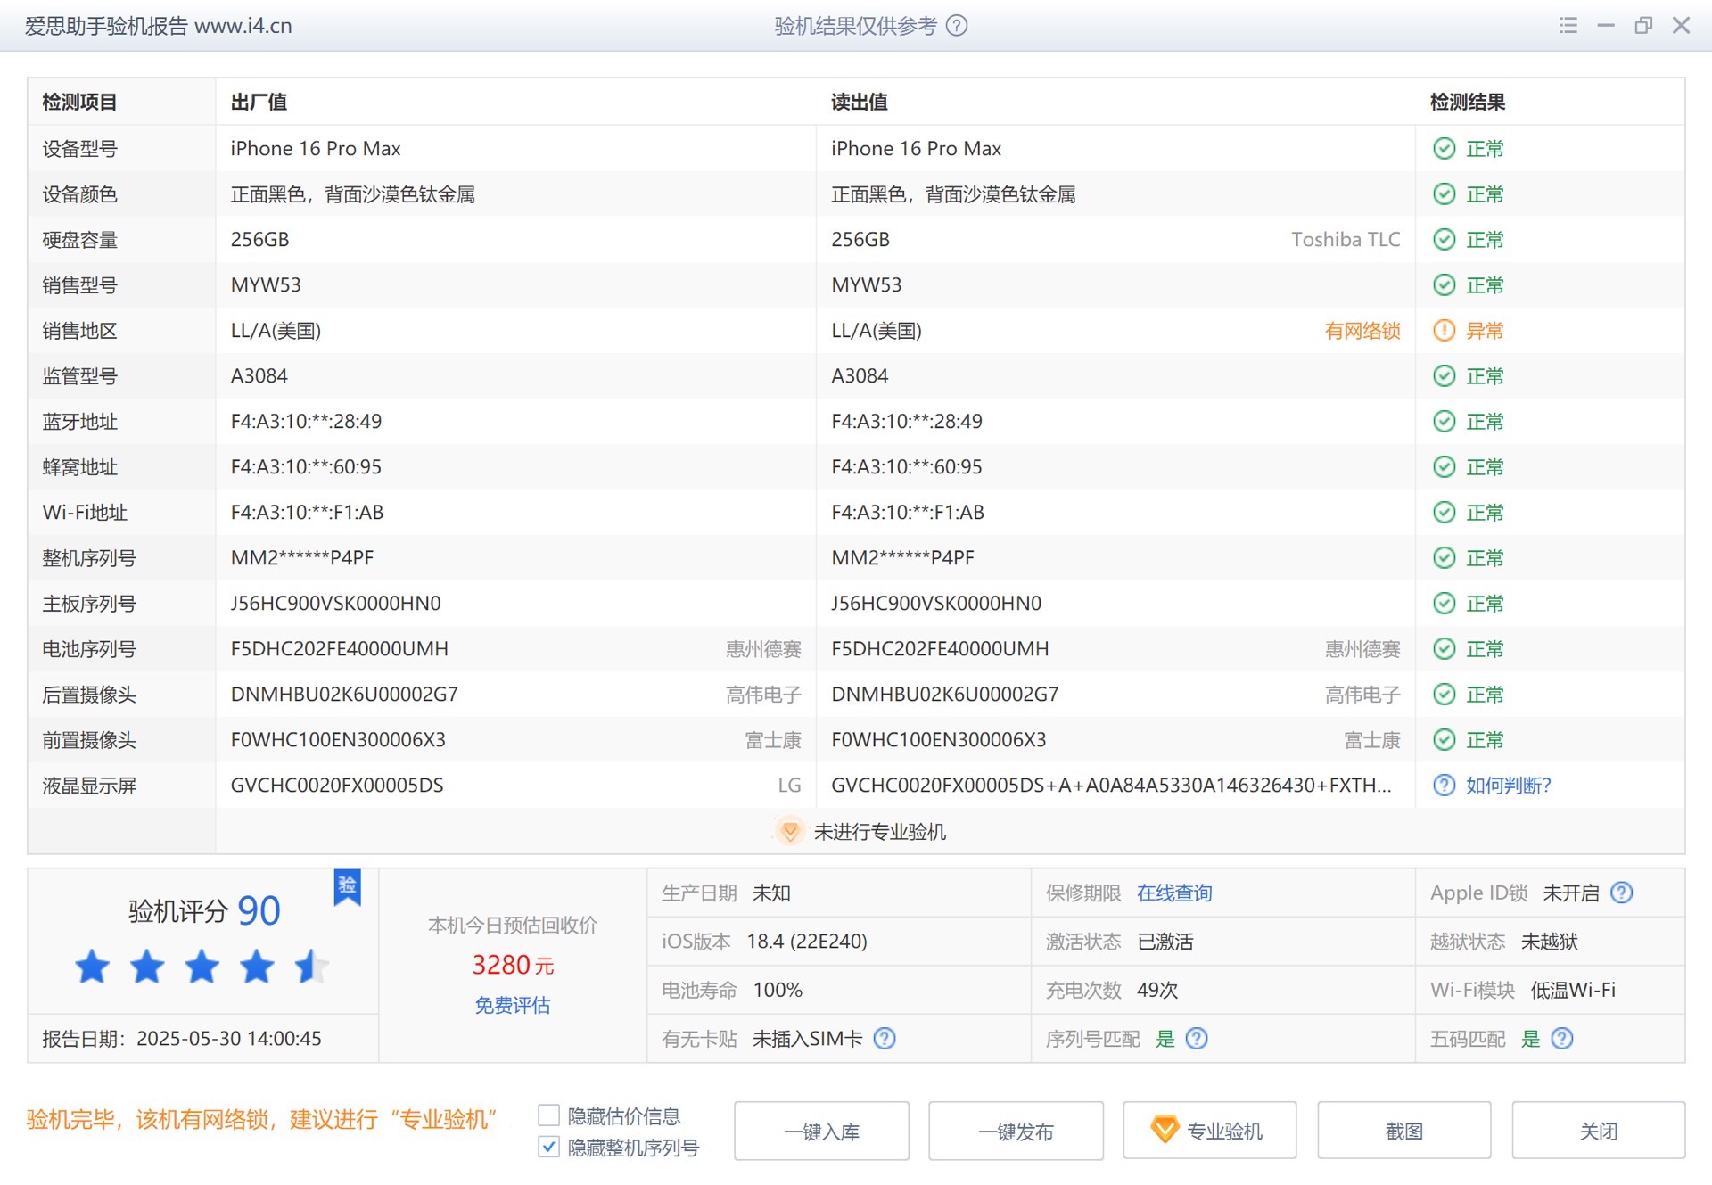
Task: Click the 爱思助手验机报告 www.i4.cn title
Action: pos(159,26)
